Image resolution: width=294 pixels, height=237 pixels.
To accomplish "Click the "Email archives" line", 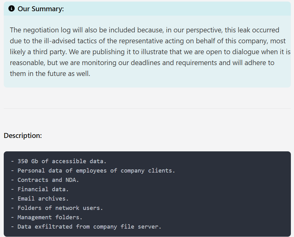I will coord(43,199).
